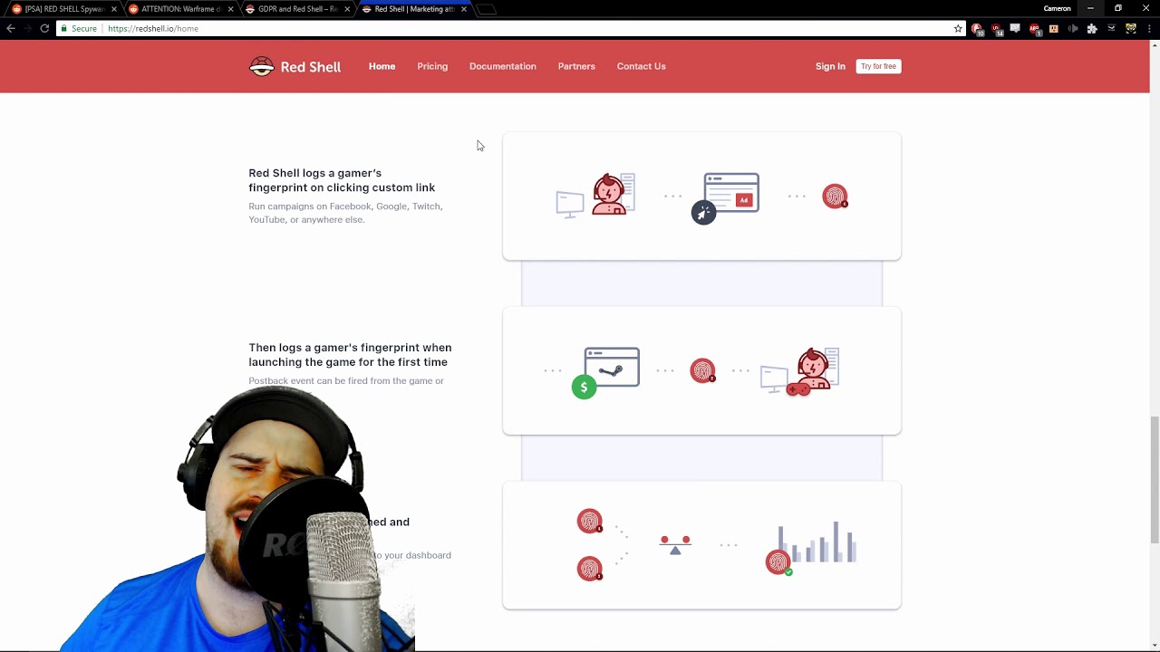Click the green dollar sign illustration
1160x652 pixels.
point(585,388)
